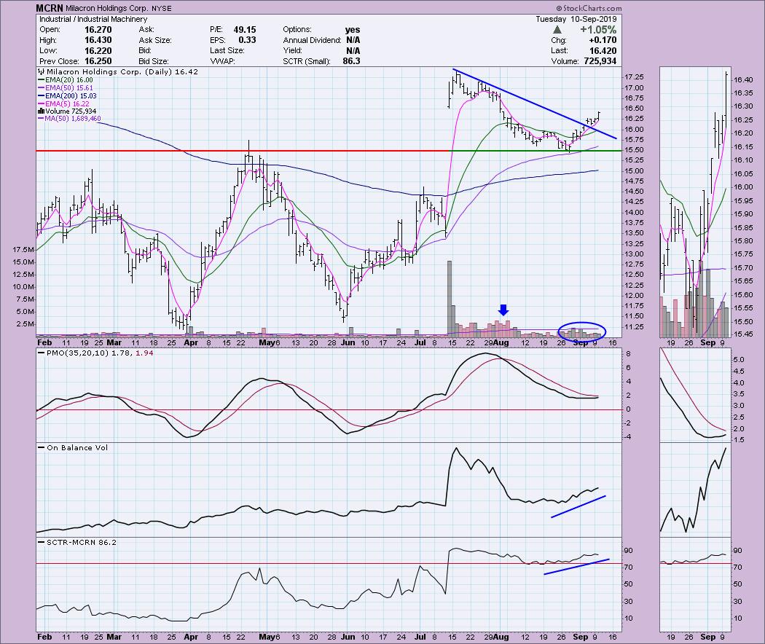Click the Industrial / Industrial Machinery sector text

(x=92, y=19)
